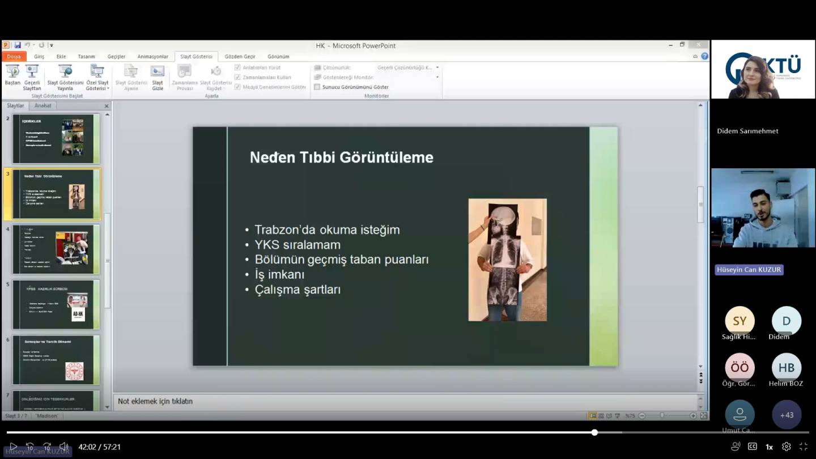The height and width of the screenshot is (459, 816).
Task: Enable Sunucu Görünümünü Göster checkbox
Action: click(x=317, y=87)
